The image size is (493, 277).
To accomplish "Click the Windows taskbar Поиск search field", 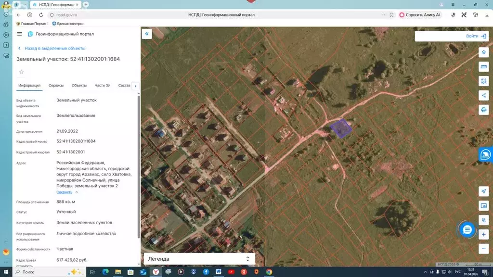I will 39,272.
